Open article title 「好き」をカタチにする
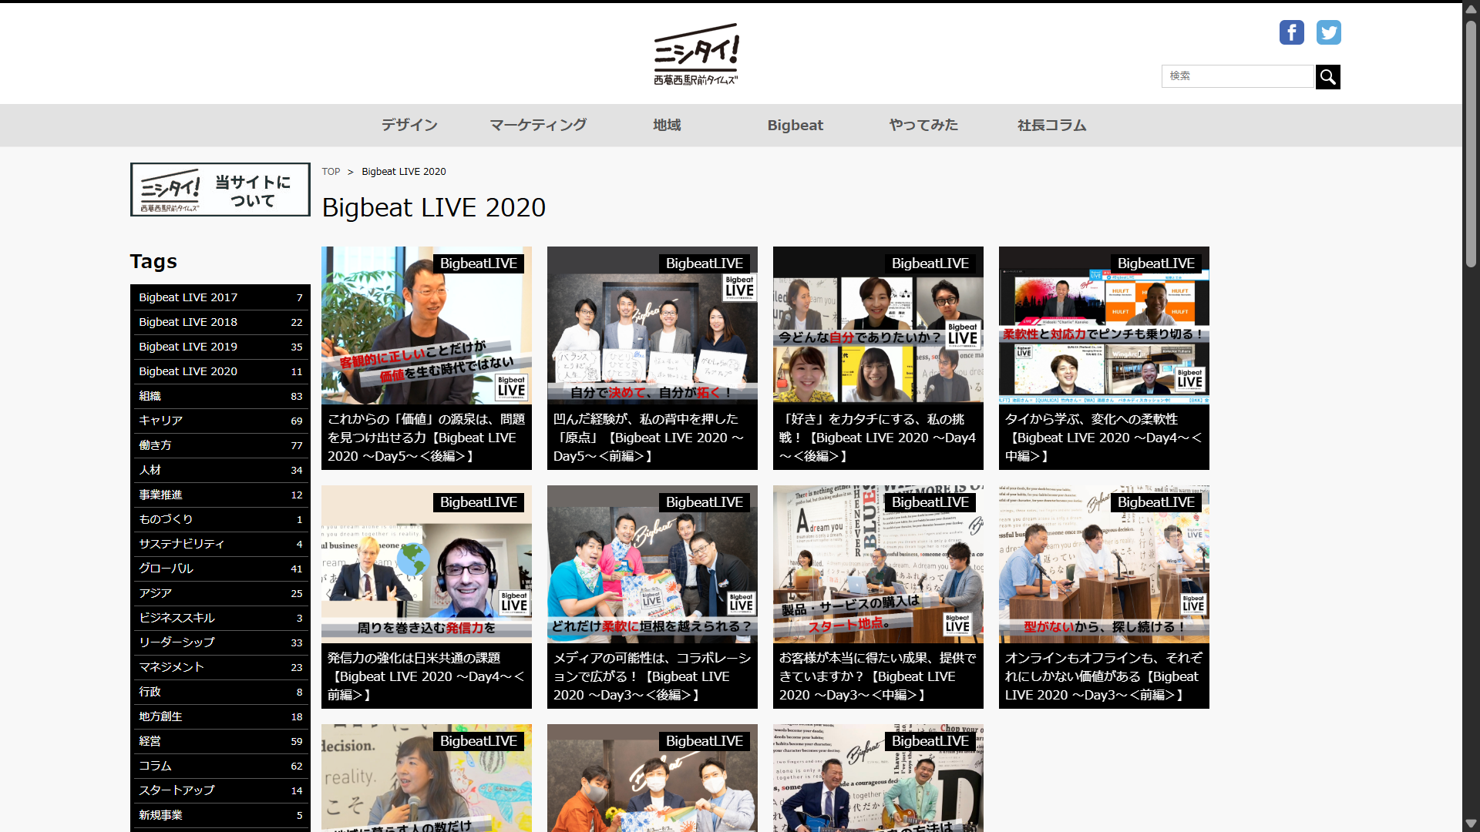1480x832 pixels. pos(878,438)
